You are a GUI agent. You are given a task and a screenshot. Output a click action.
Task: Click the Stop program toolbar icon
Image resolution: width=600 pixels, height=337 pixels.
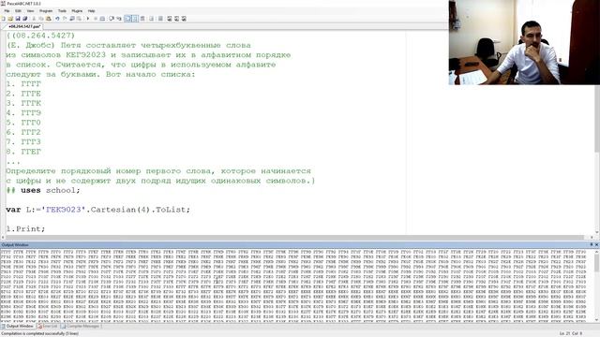point(96,19)
